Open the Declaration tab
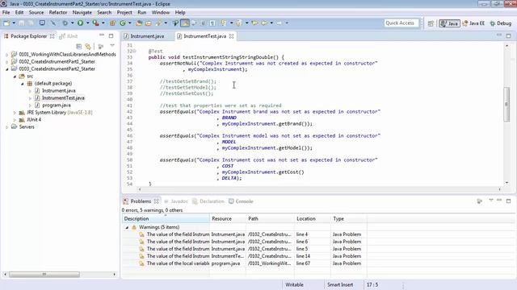517x290 pixels. (208, 201)
